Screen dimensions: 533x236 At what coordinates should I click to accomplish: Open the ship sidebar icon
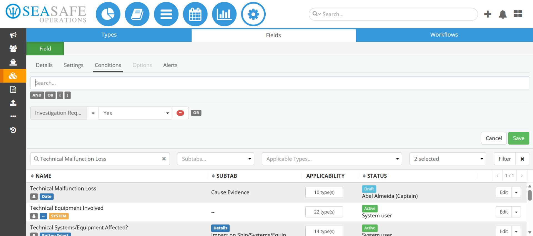click(13, 62)
